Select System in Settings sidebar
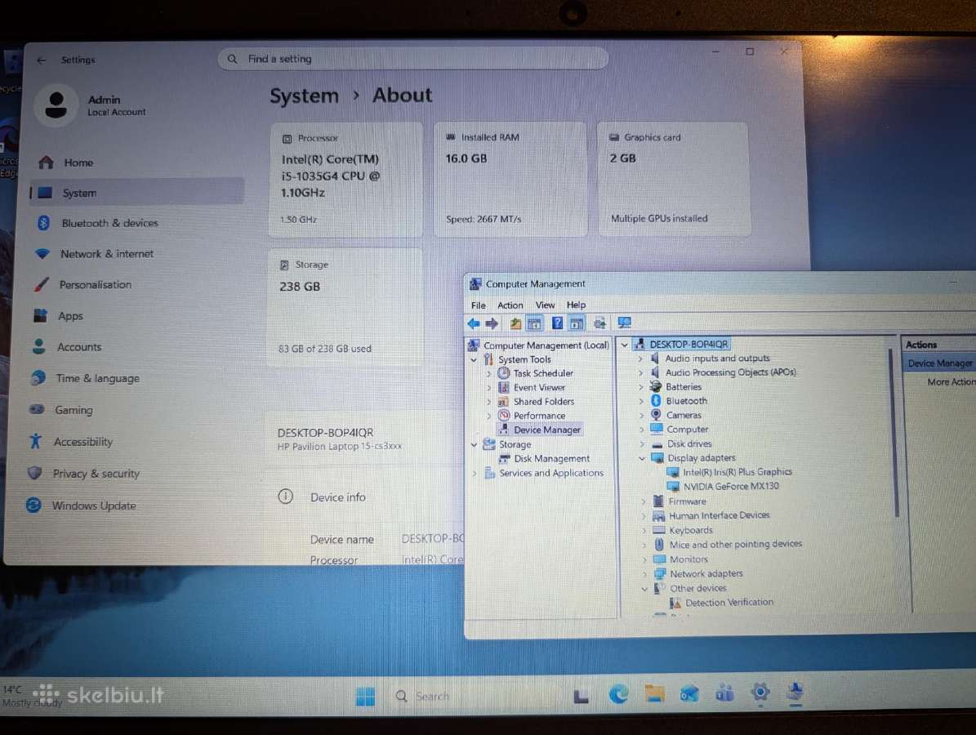976x735 pixels. [136, 193]
